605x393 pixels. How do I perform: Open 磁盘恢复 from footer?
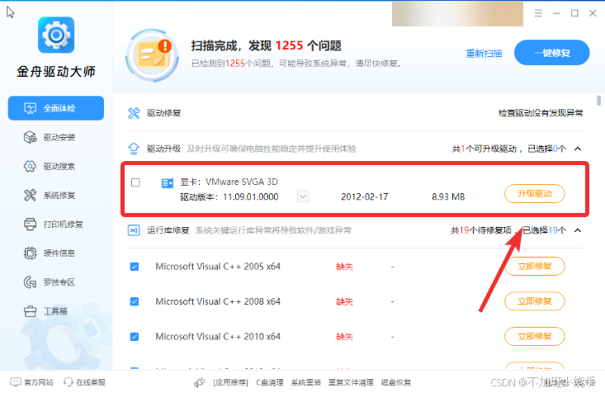(396, 382)
